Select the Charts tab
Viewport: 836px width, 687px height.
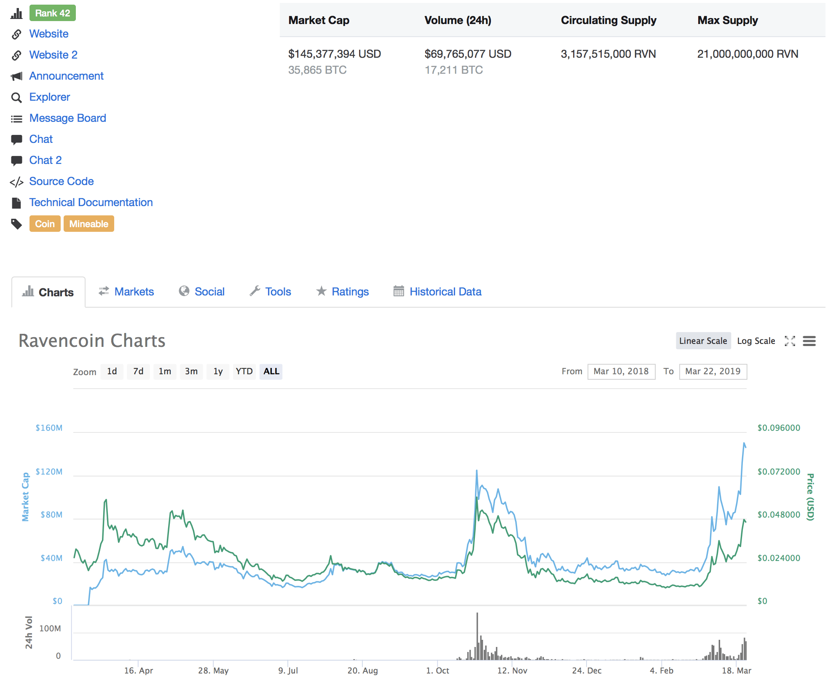(x=48, y=292)
